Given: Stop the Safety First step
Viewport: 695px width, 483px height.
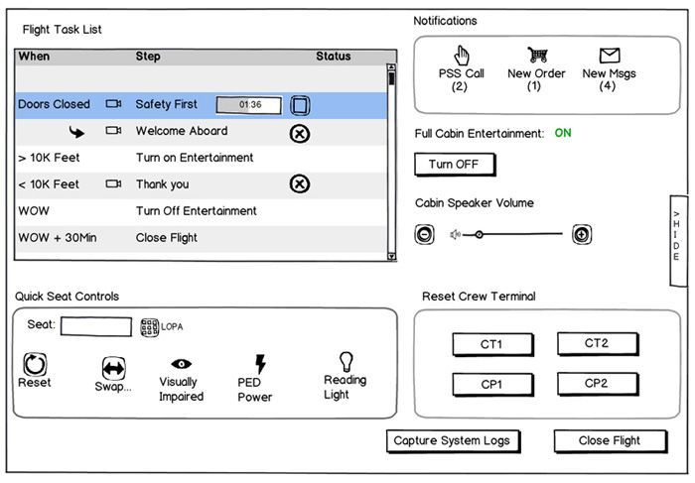Looking at the screenshot, I should [300, 105].
